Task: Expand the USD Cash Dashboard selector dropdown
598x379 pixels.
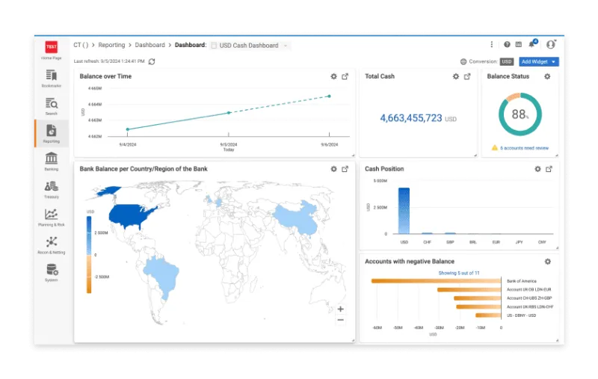Action: coord(286,46)
